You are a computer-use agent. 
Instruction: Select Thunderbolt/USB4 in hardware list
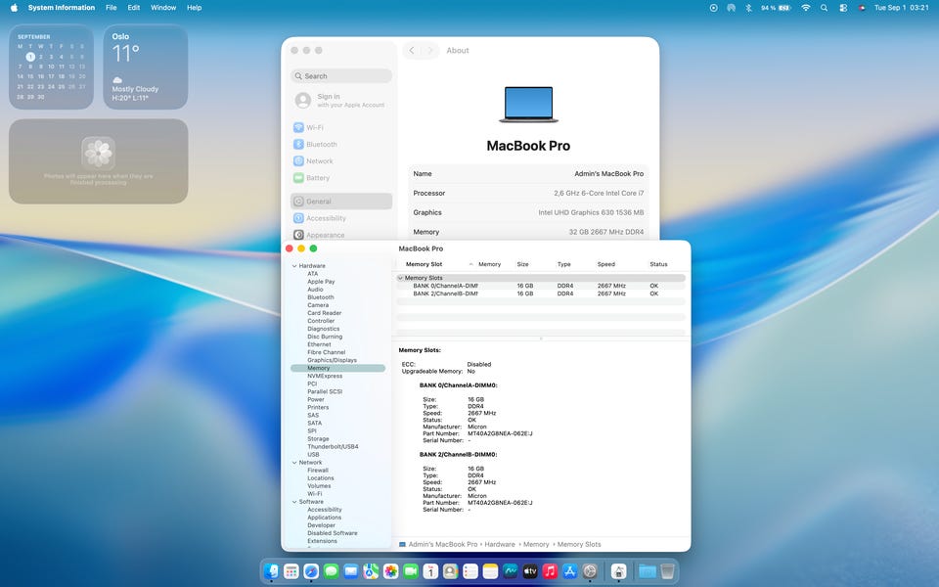[333, 447]
